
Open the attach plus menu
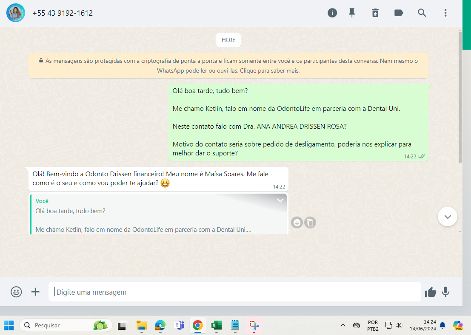[35, 292]
